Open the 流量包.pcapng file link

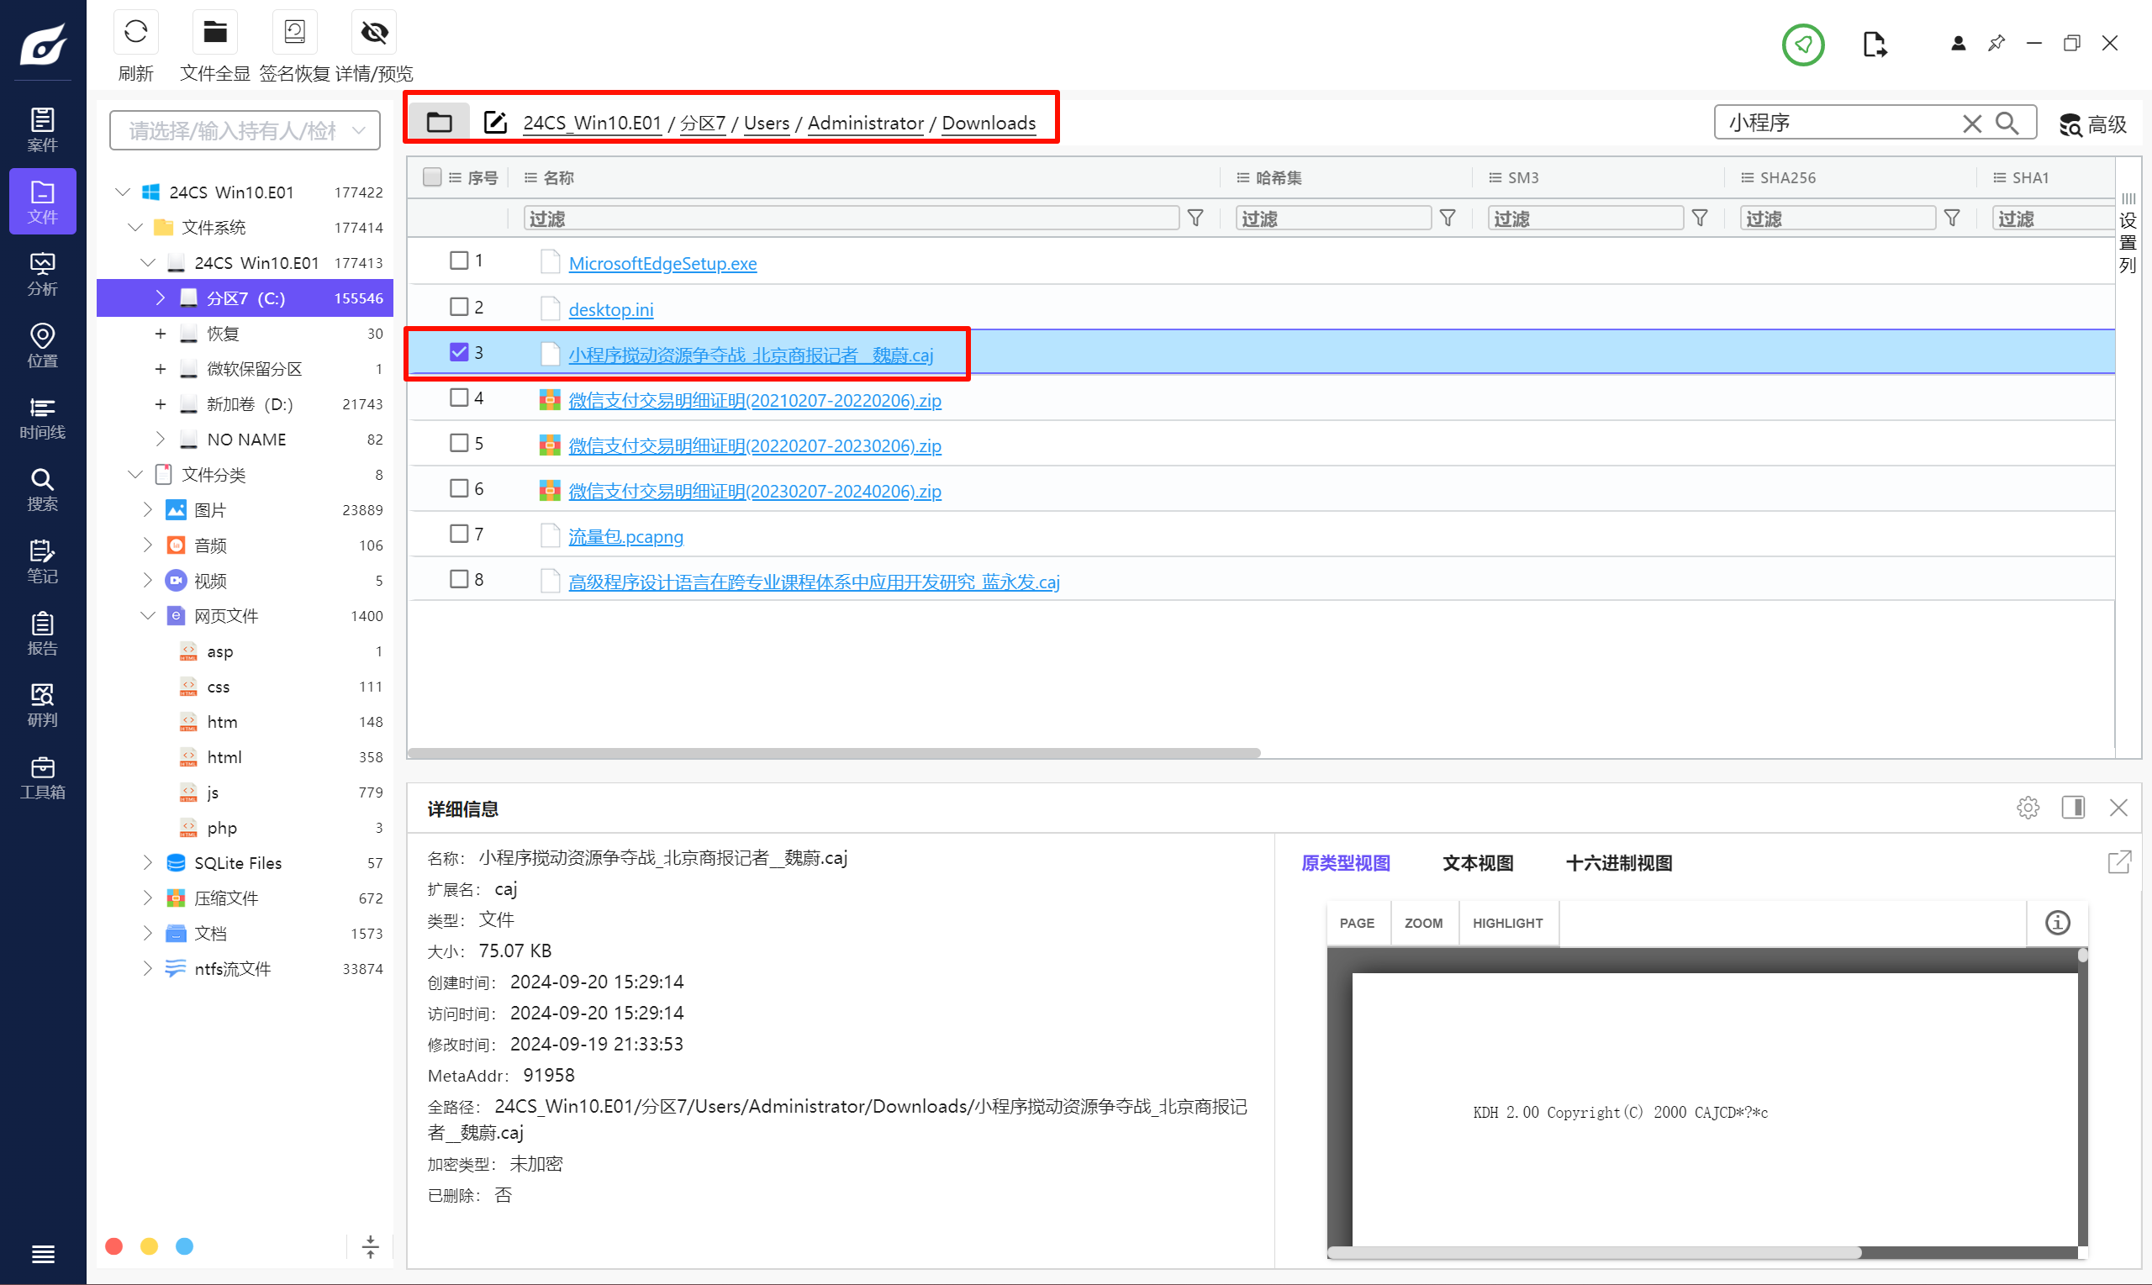625,537
